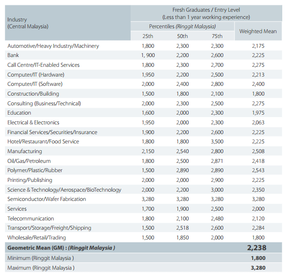Click Manufacturing 50th percentile value 2,540
The height and width of the screenshot is (277, 292).
182,151
